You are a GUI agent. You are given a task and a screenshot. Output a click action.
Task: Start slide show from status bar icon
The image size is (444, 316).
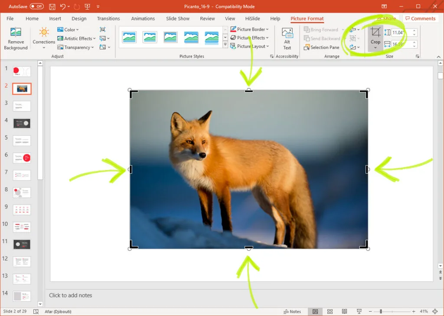click(359, 312)
